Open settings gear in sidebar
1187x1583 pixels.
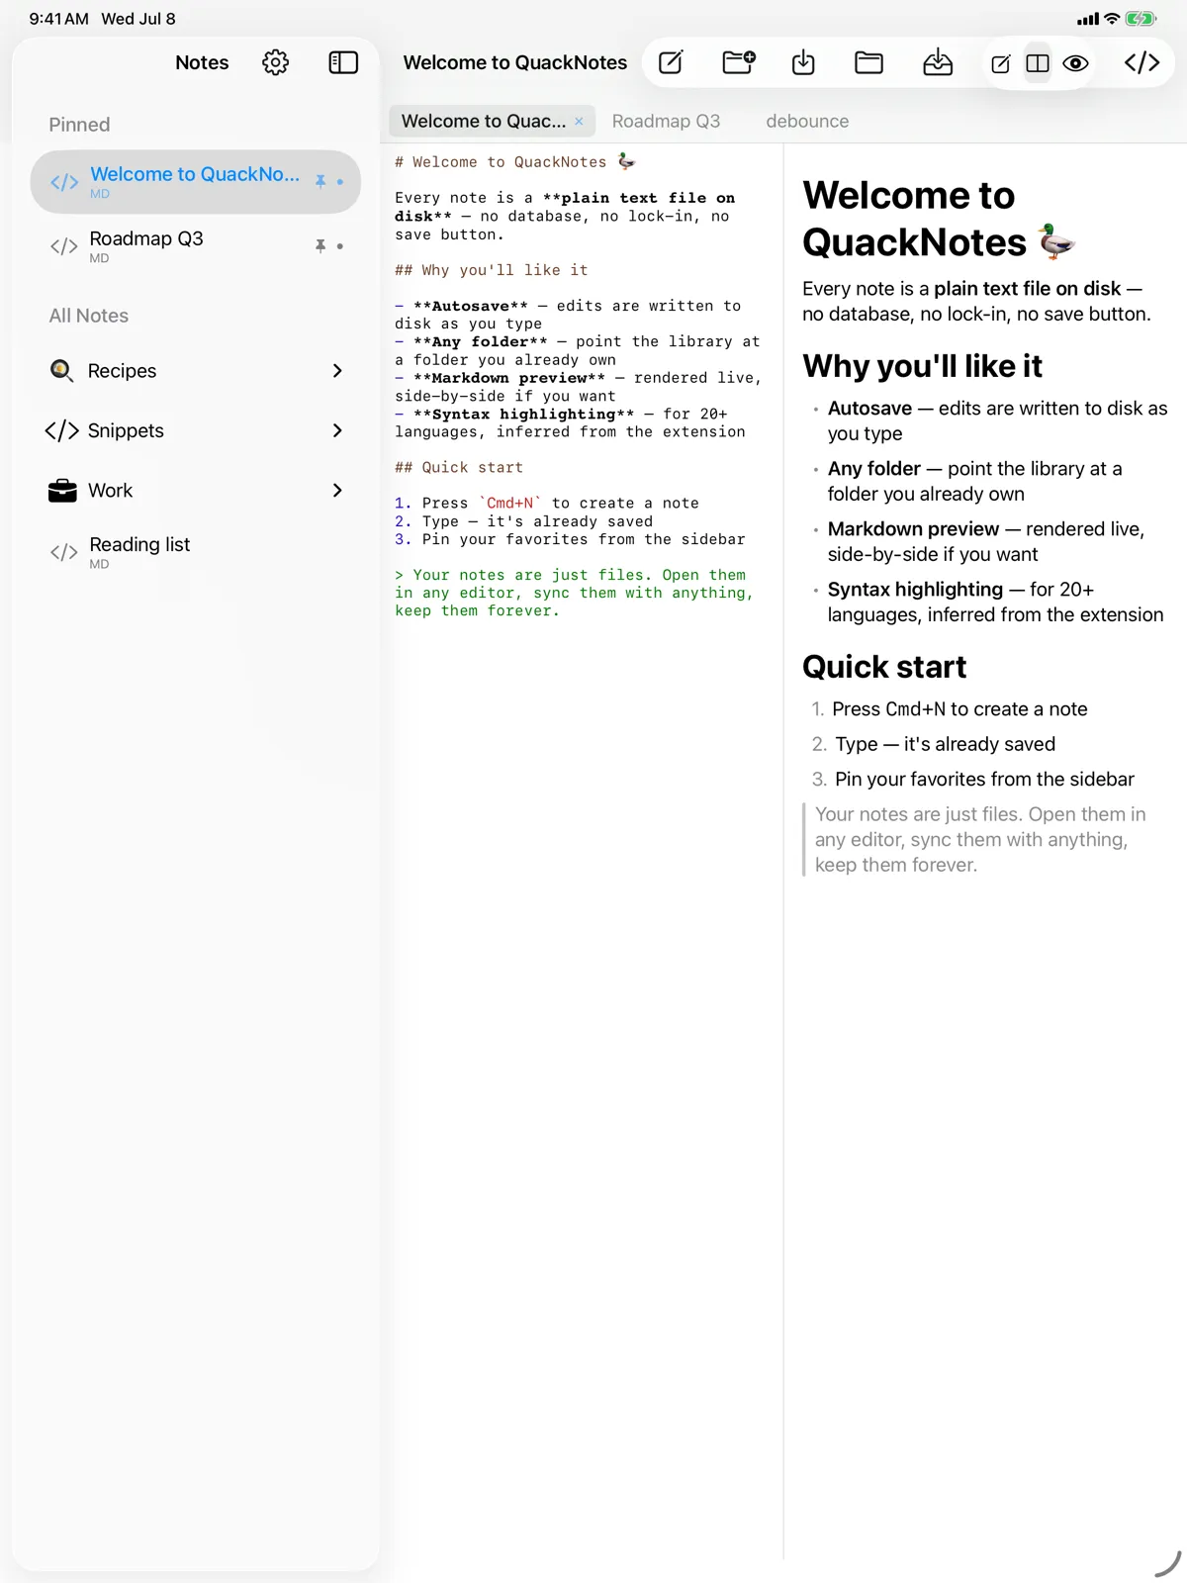(275, 62)
